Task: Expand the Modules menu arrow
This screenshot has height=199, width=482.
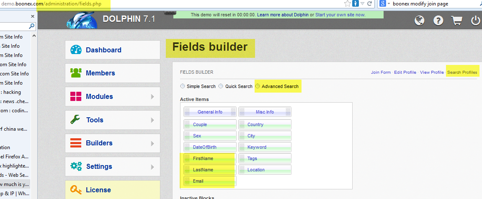Action: [152, 97]
